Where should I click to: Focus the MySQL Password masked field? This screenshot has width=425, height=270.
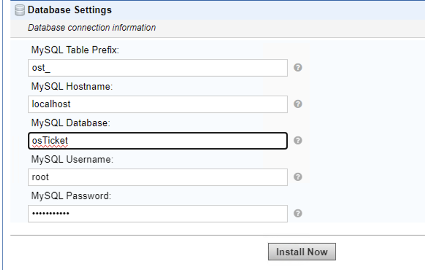tap(157, 213)
